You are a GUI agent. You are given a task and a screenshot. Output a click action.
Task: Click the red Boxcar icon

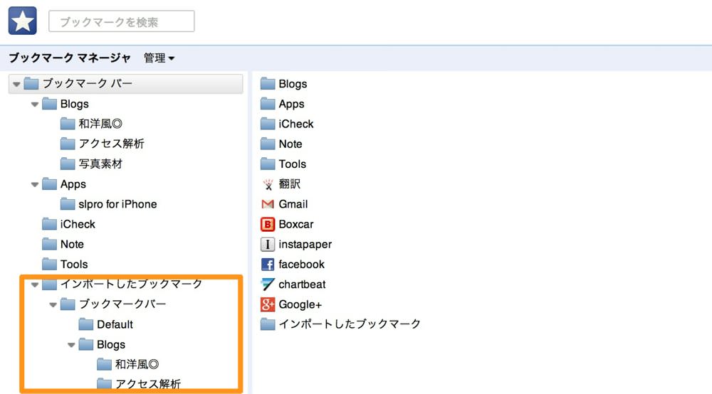268,224
